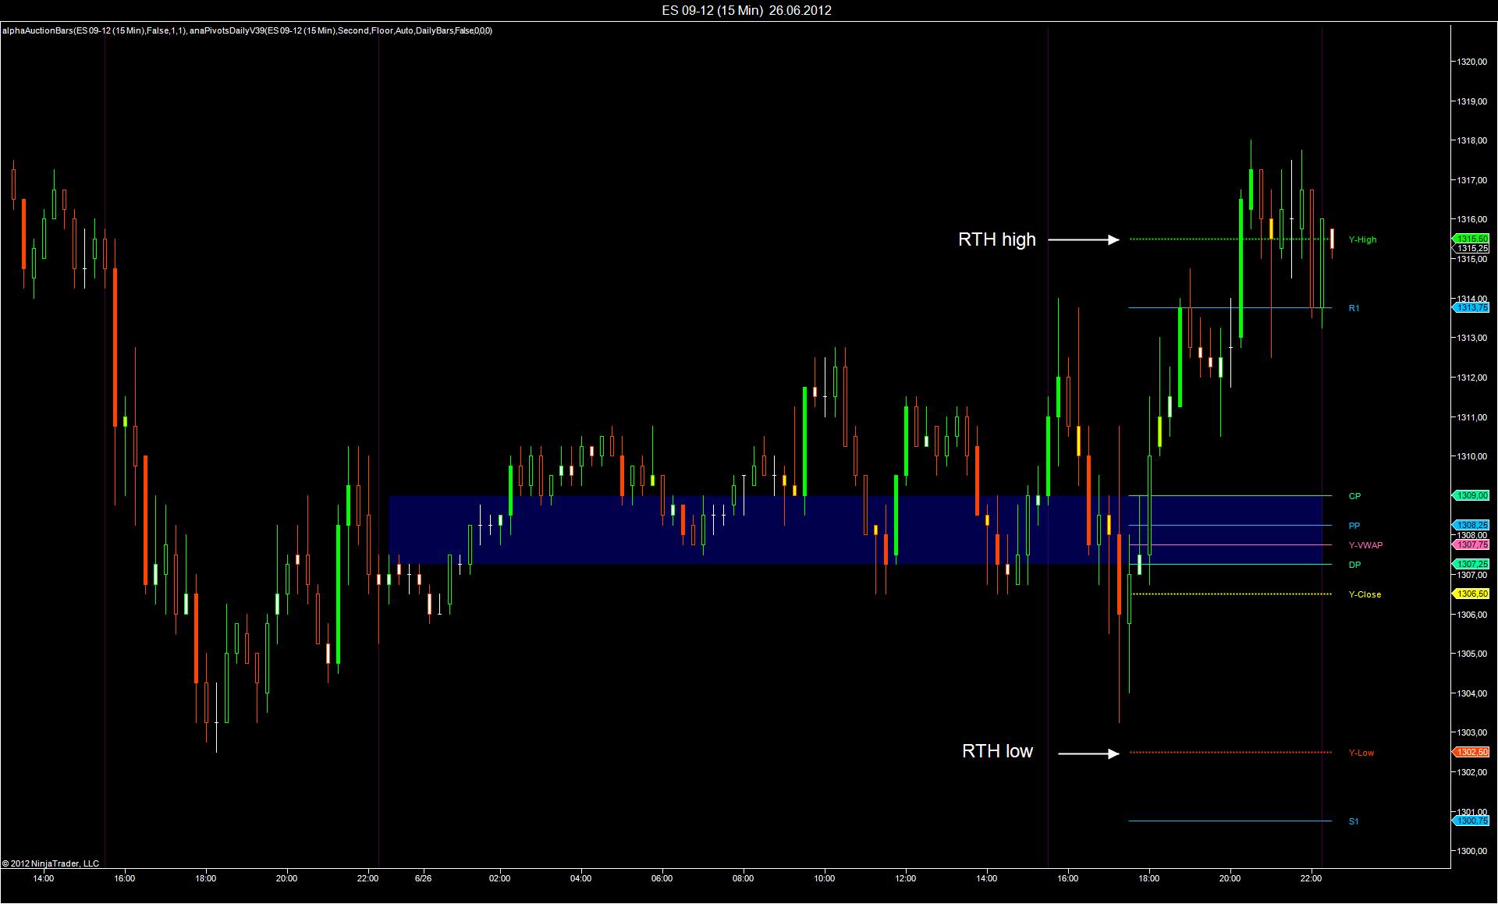Select the RTH low text annotation
The image size is (1498, 904).
[x=997, y=751]
